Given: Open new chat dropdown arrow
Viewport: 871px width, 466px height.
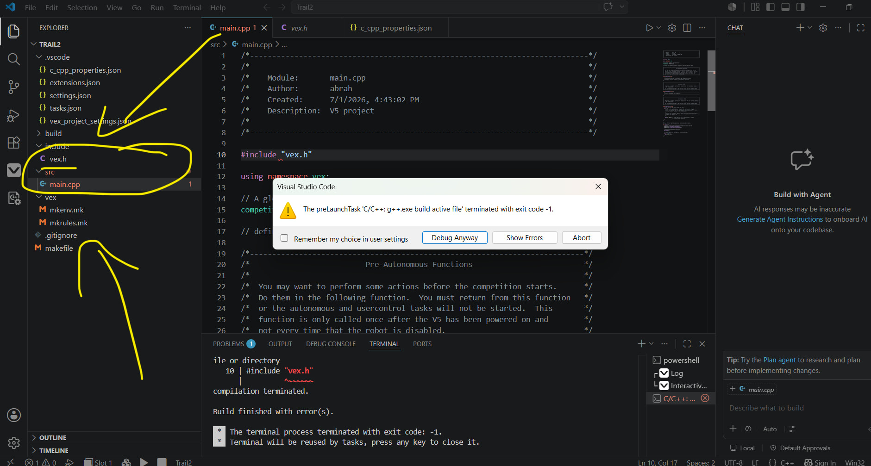Looking at the screenshot, I should tap(809, 28).
